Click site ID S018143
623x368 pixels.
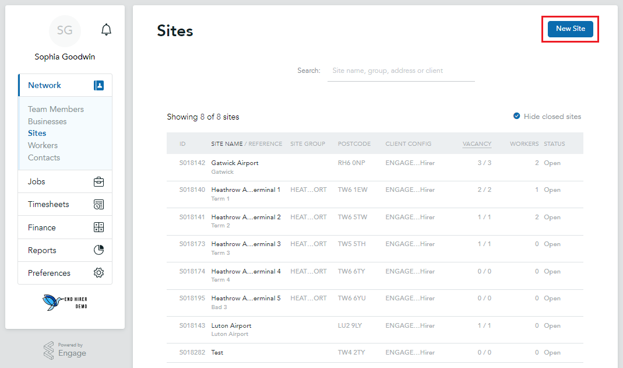(x=192, y=325)
